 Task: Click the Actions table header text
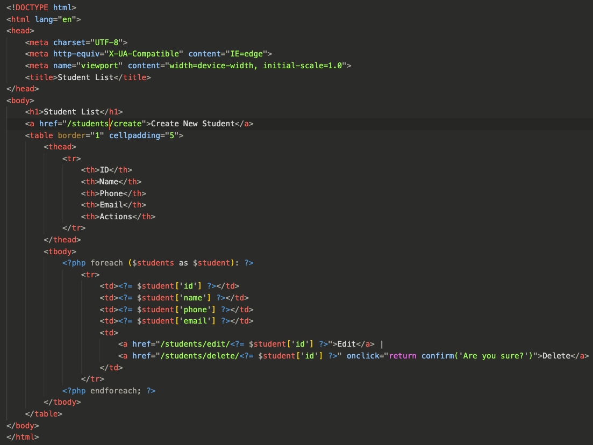click(116, 217)
